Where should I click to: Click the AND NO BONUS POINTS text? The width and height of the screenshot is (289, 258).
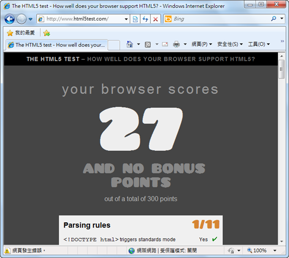(x=144, y=176)
